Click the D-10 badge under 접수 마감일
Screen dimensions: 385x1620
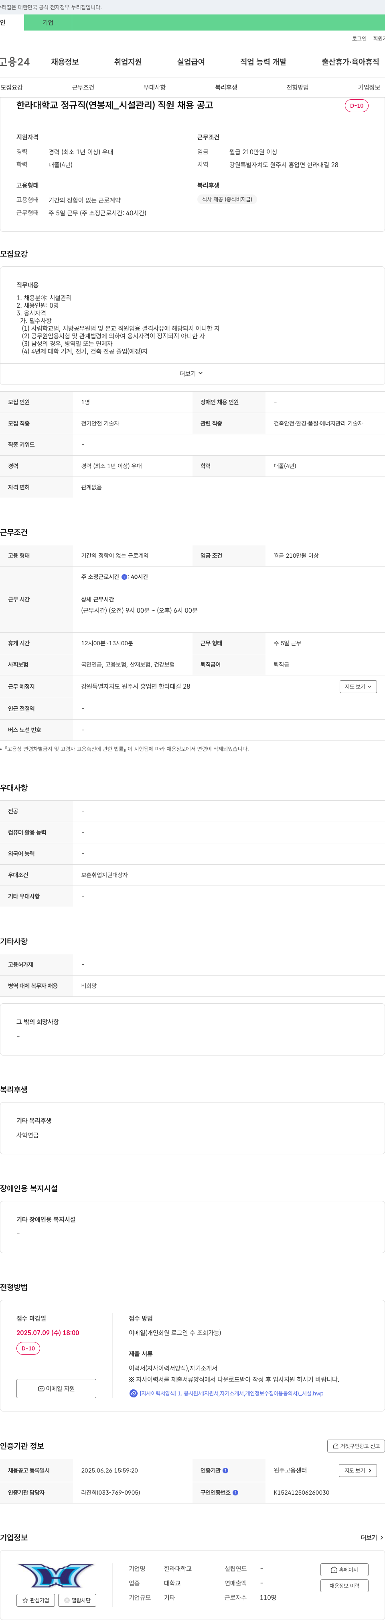point(28,1348)
